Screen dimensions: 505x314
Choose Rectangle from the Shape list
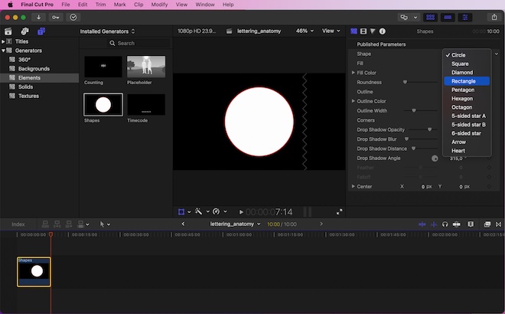pos(464,81)
